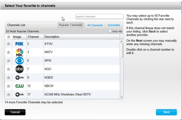
Task: Click the star beside CW KBCW
Action: click(8, 86)
